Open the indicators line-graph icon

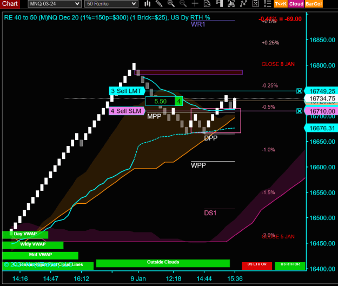click(243, 4)
